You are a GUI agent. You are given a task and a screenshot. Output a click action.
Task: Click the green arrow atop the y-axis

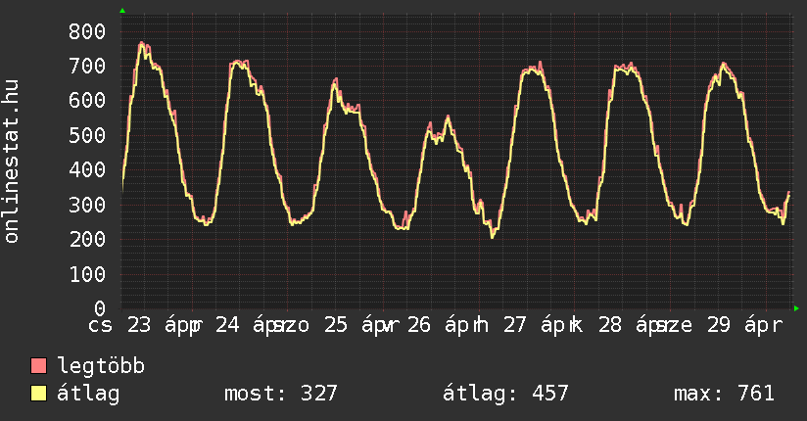coord(122,11)
